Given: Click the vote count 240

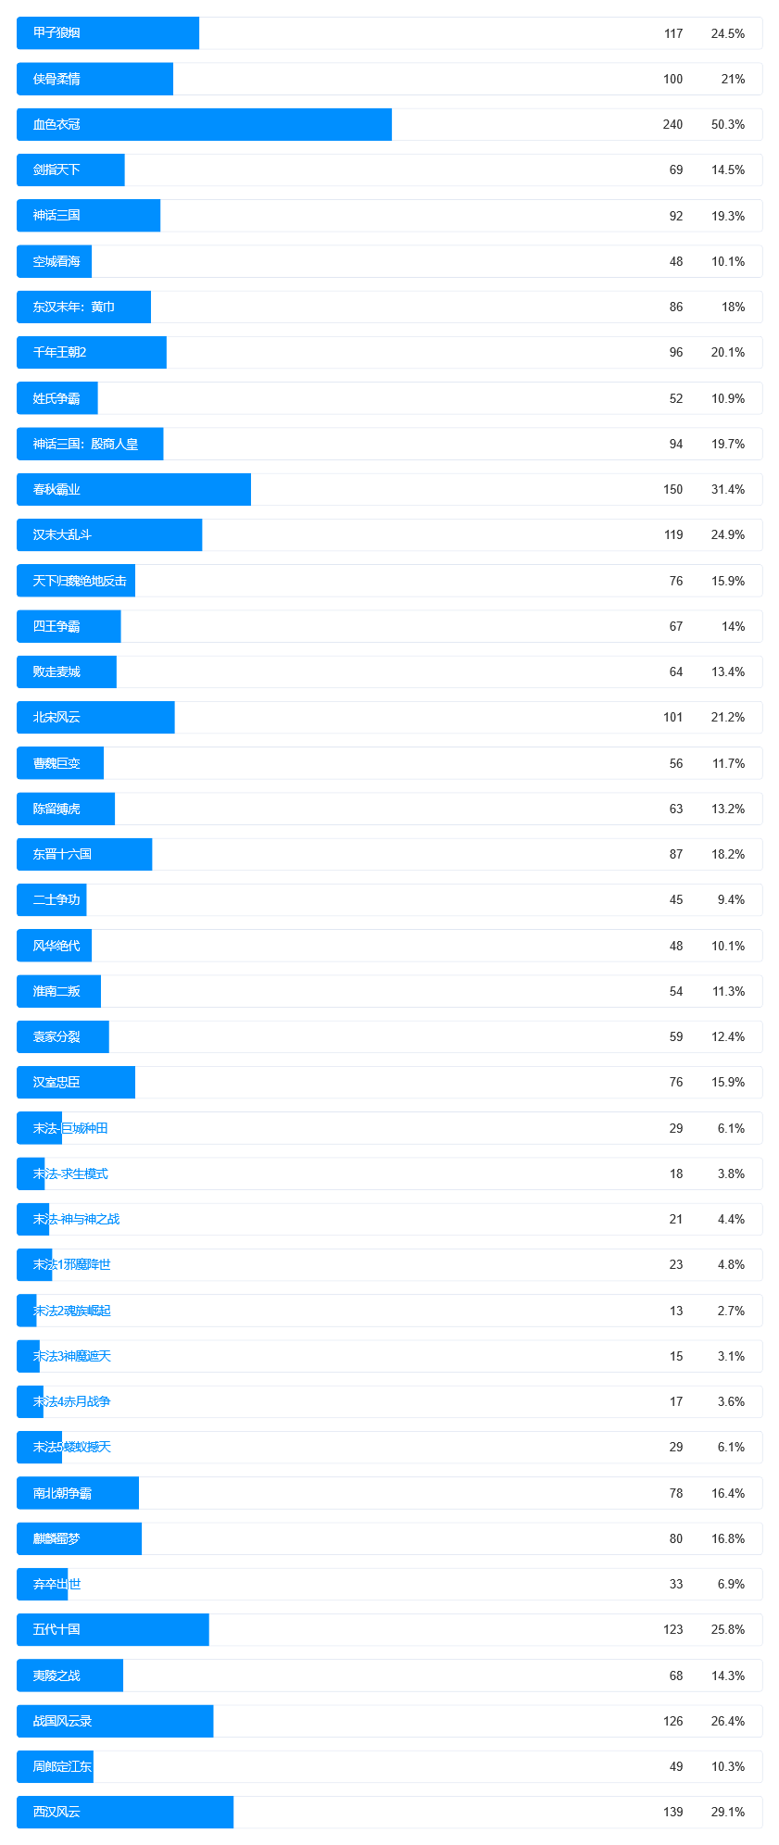Looking at the screenshot, I should [672, 125].
